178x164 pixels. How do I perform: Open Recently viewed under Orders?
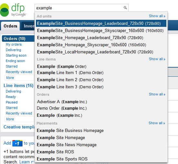19,72
